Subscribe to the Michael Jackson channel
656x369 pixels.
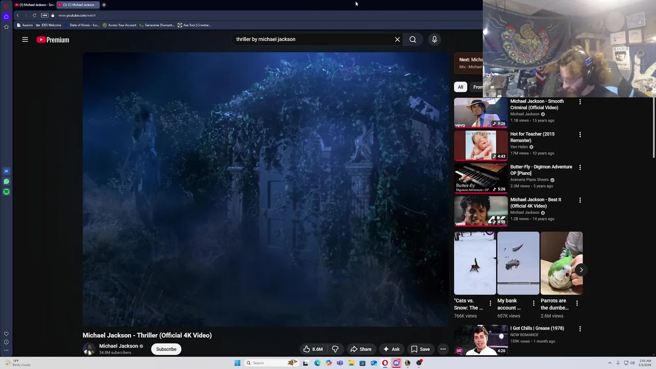click(x=166, y=349)
